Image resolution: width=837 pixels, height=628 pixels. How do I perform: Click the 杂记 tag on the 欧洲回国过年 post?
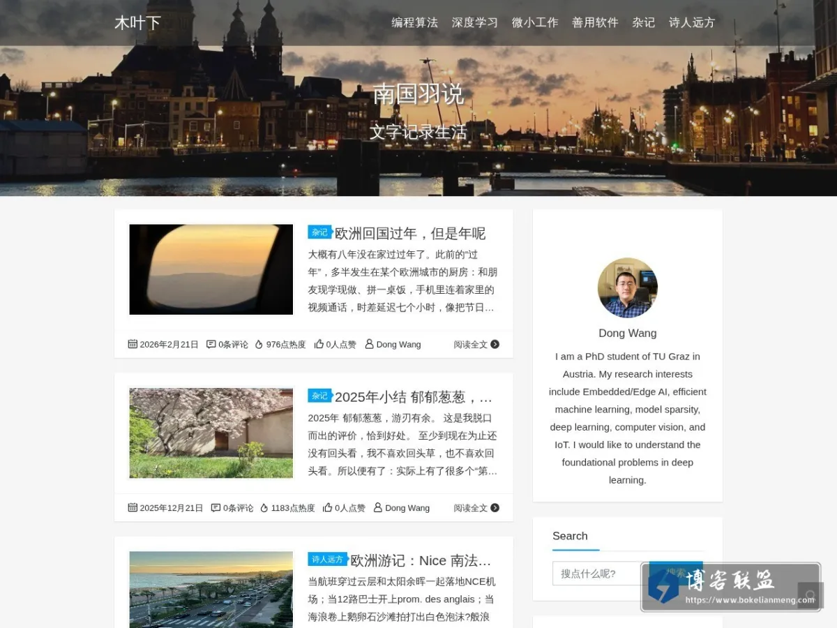pos(319,232)
